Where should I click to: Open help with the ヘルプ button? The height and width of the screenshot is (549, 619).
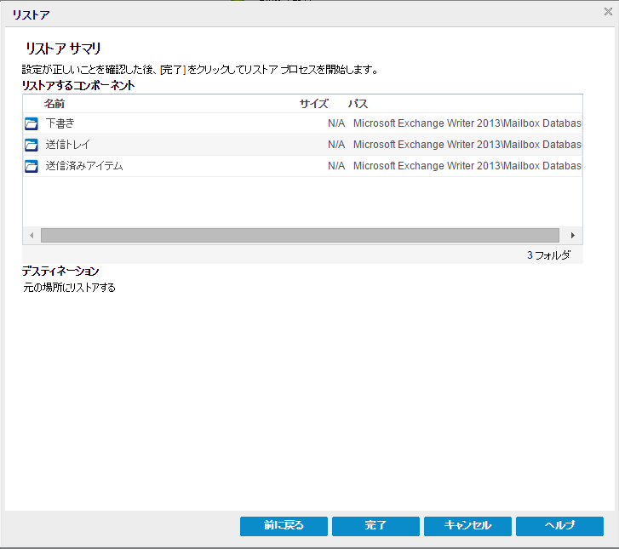(559, 526)
